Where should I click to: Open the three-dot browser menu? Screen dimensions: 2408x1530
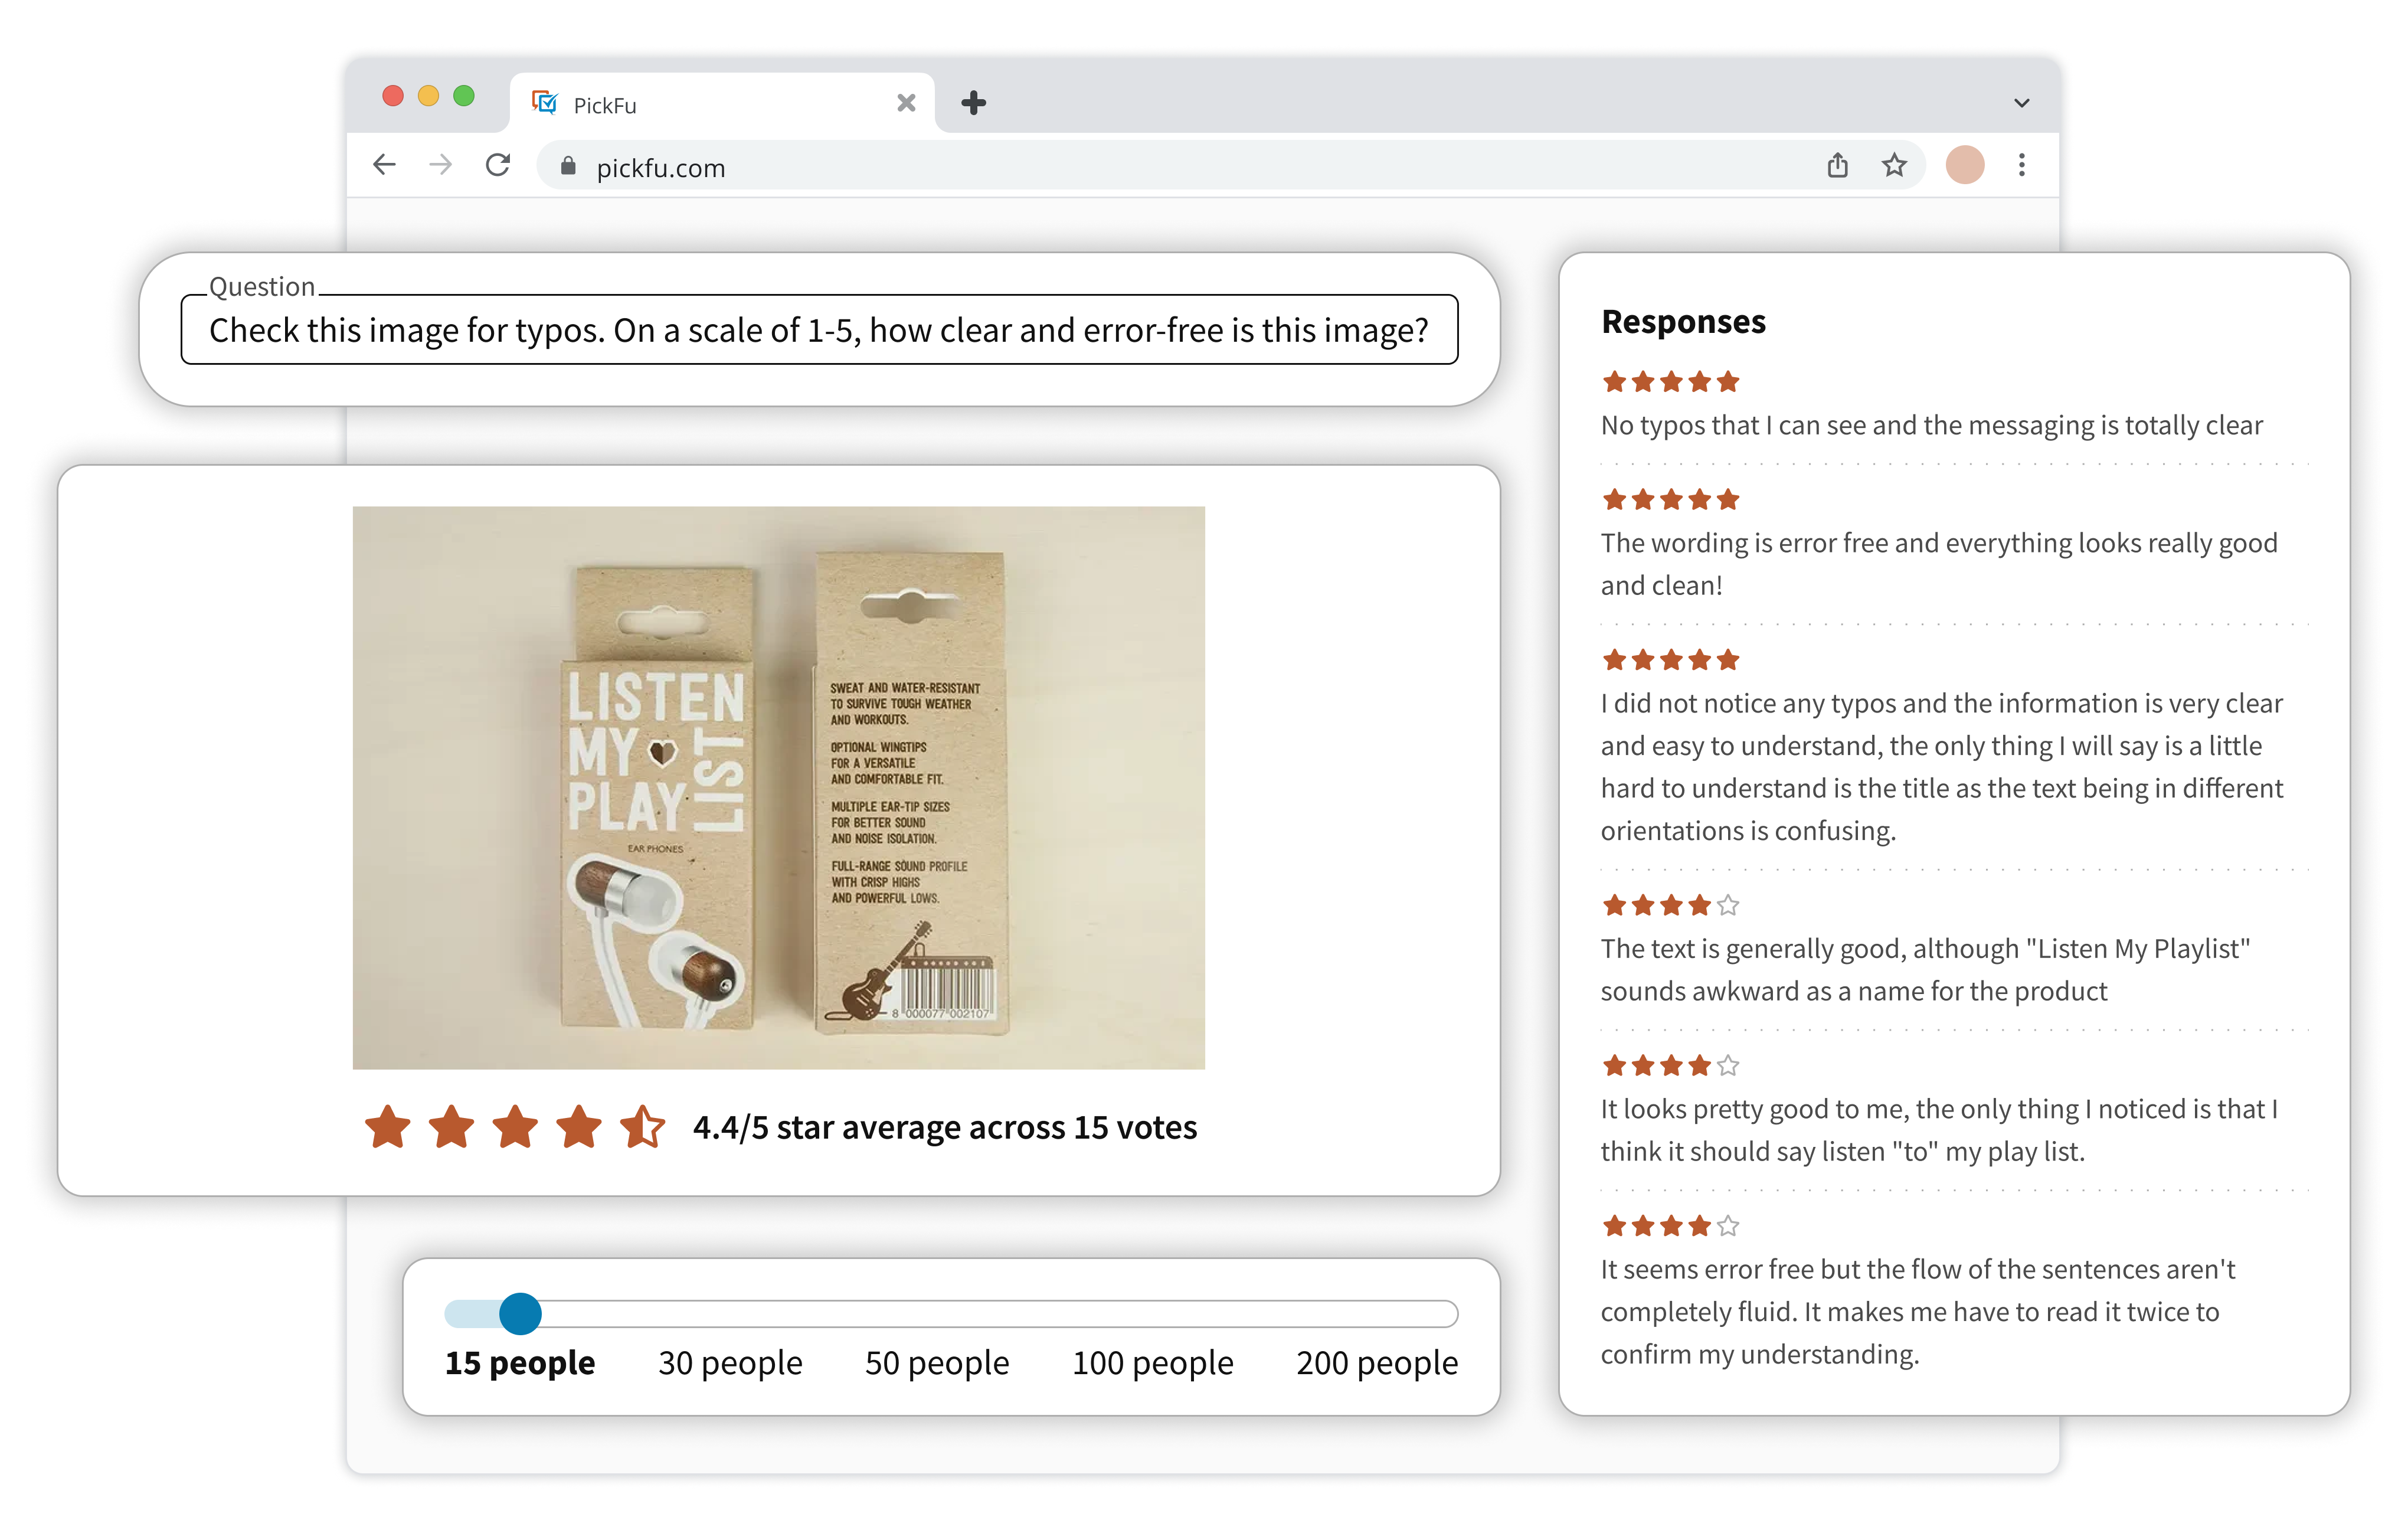(x=2021, y=165)
